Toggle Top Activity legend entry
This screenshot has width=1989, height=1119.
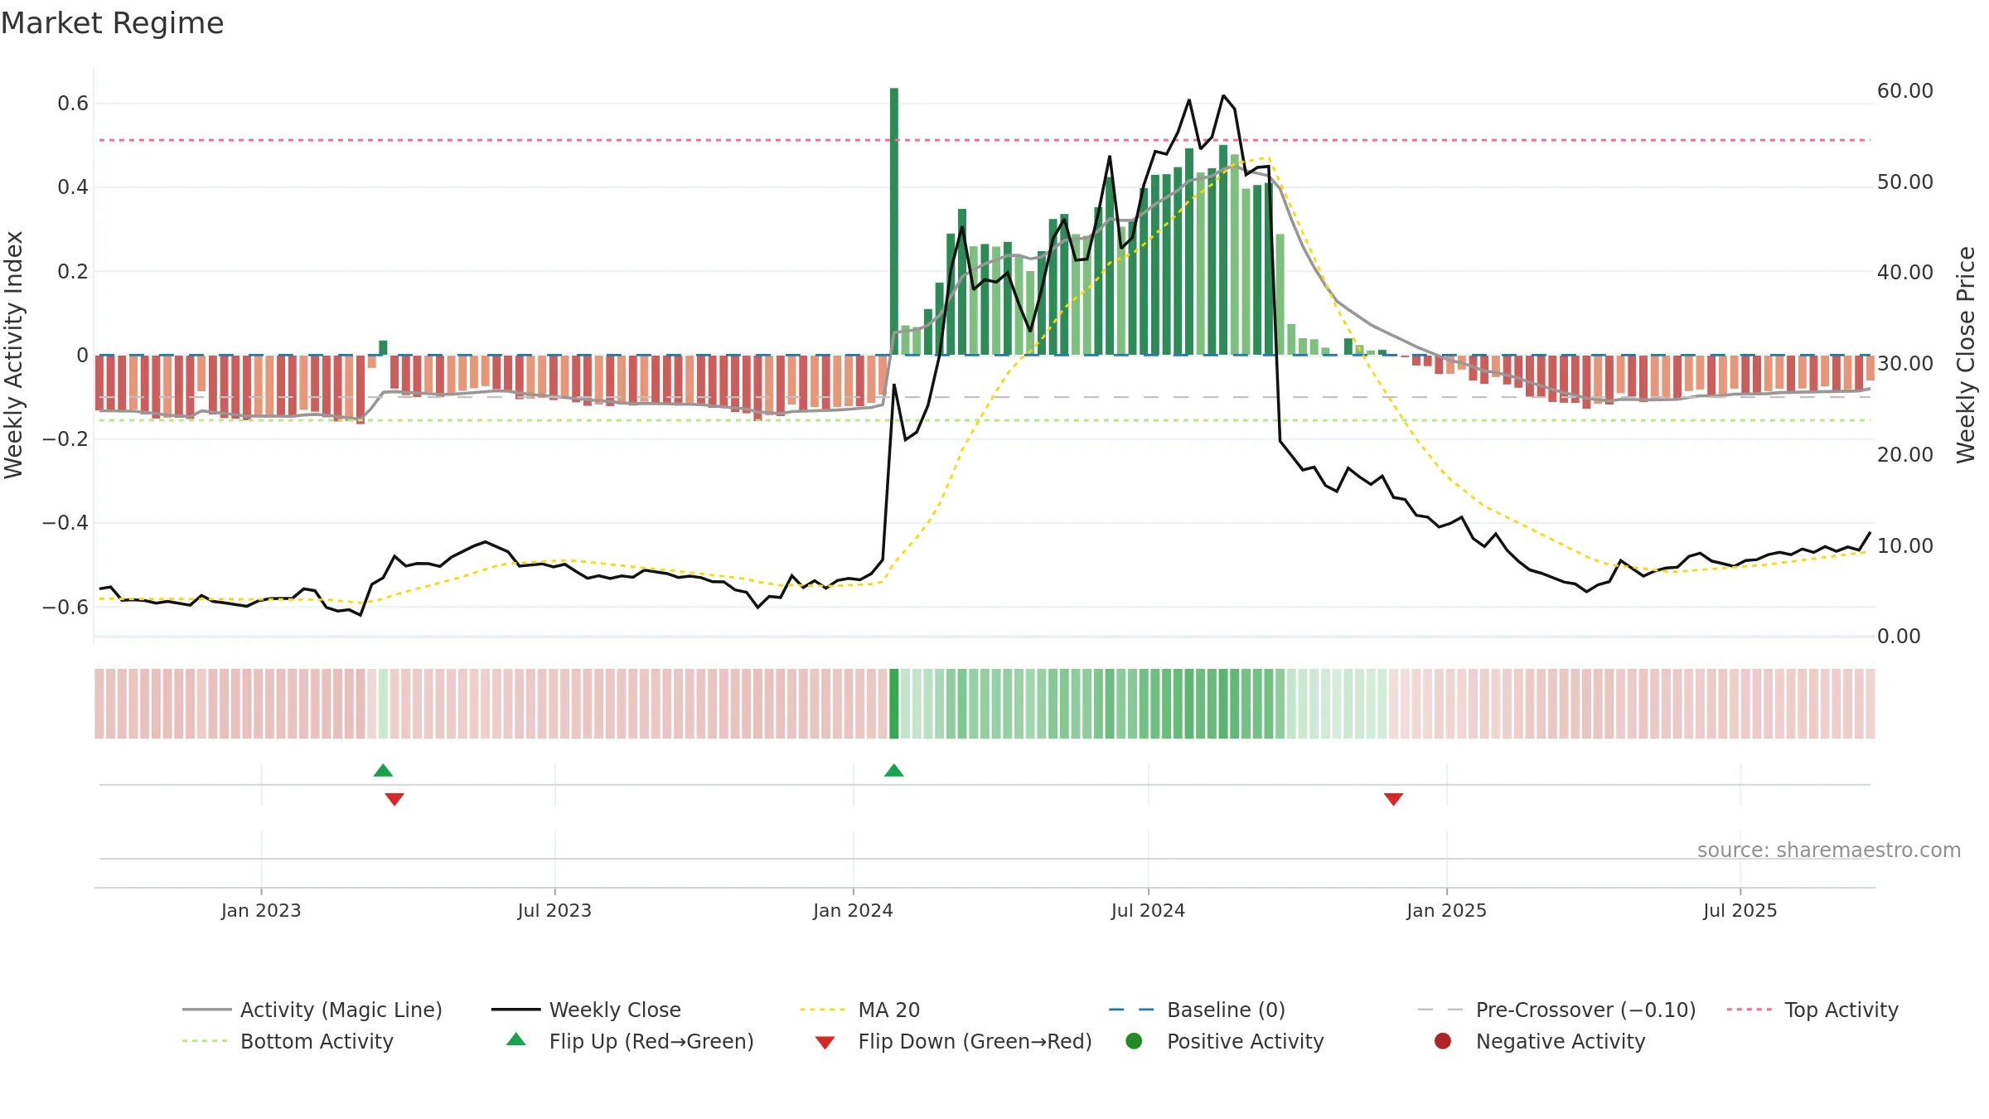[x=1812, y=1010]
